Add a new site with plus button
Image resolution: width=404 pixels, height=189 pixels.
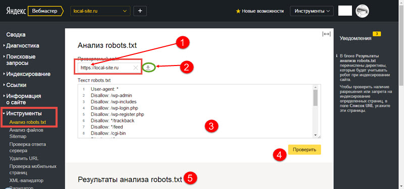140,11
